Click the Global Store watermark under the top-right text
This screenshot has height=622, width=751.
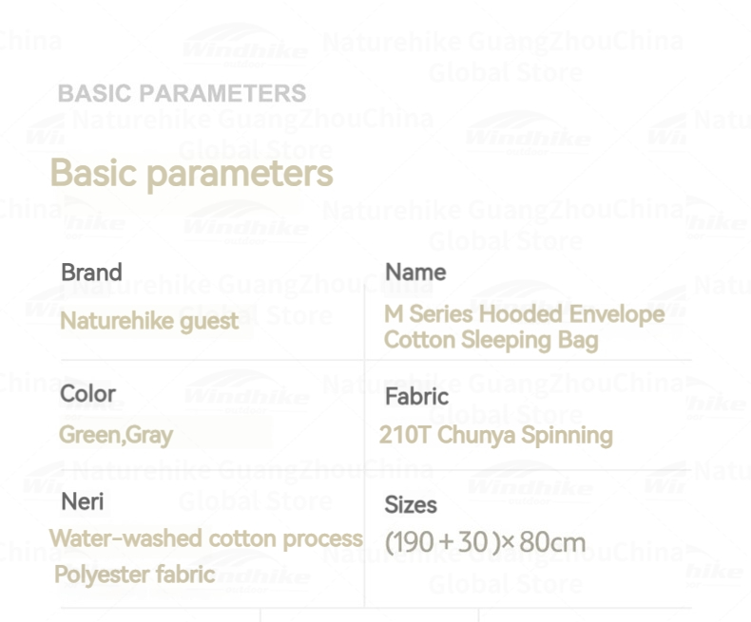point(506,73)
